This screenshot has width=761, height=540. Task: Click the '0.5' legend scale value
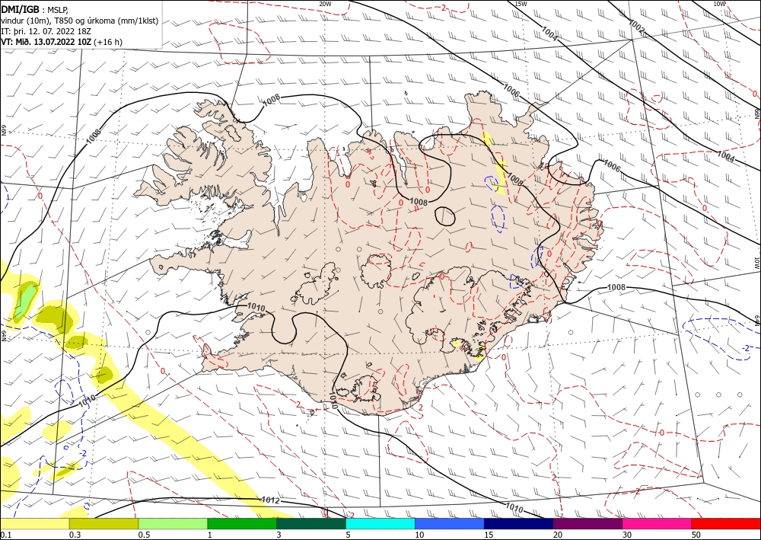tap(144, 535)
